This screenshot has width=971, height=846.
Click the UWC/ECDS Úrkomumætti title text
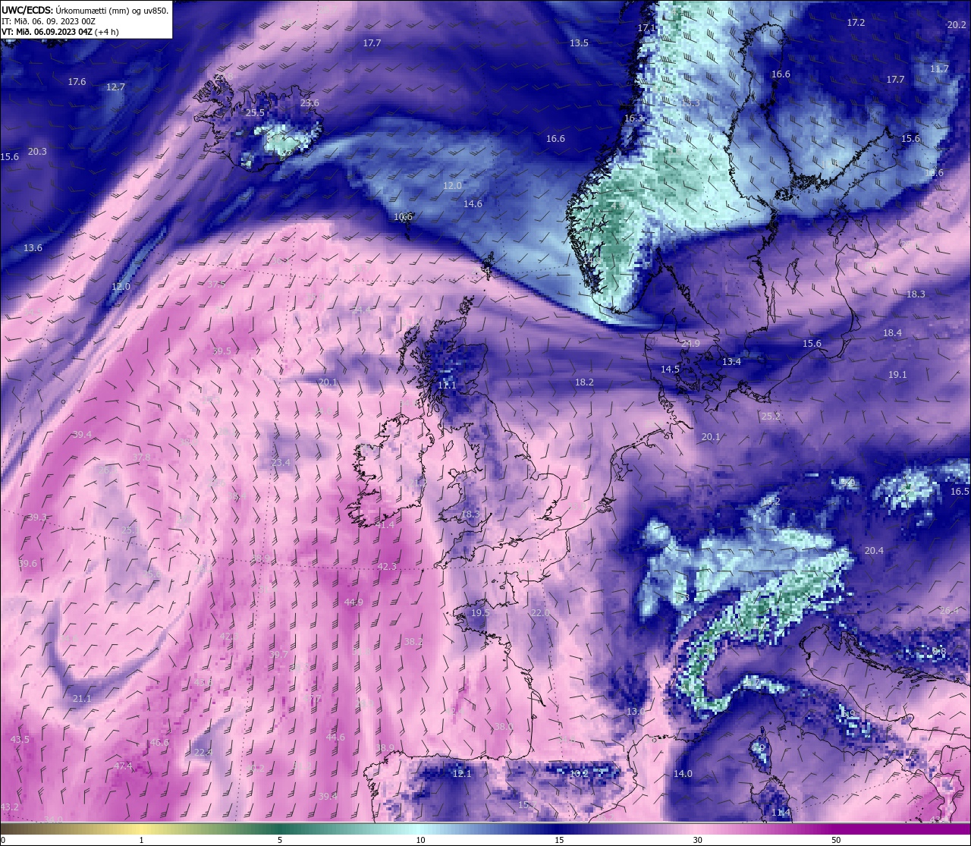click(x=85, y=10)
